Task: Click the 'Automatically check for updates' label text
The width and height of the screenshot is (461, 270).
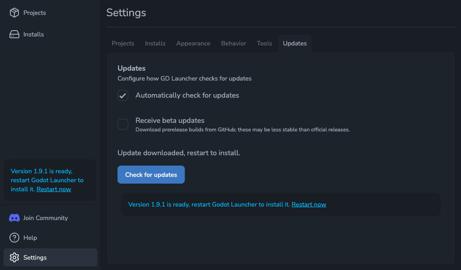Action: [187, 95]
